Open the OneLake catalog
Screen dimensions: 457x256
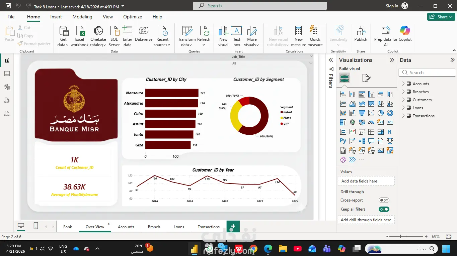[x=98, y=36]
